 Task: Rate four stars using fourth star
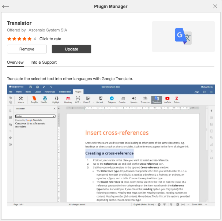click(25, 39)
